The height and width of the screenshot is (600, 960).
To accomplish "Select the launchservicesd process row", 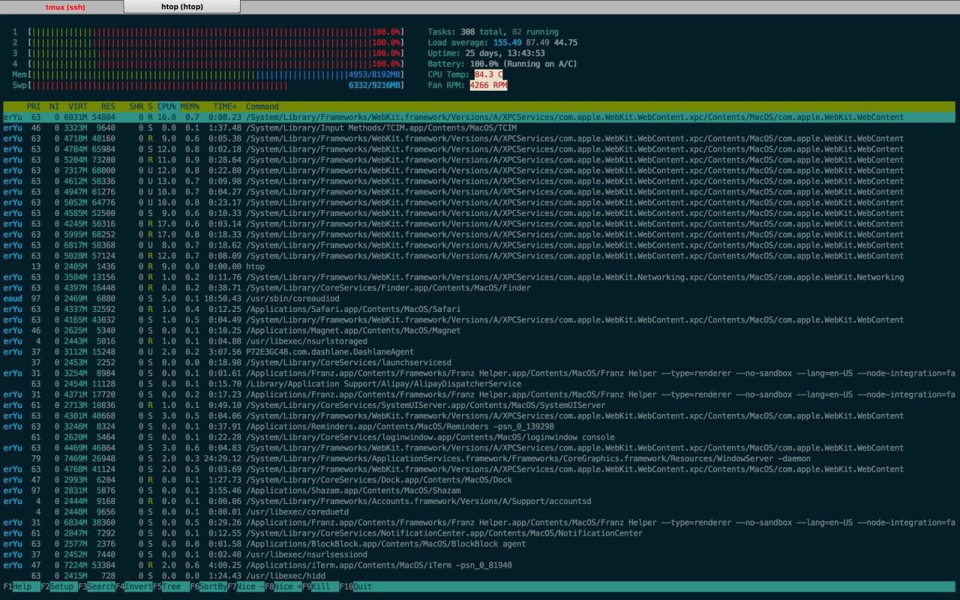I will coord(480,362).
